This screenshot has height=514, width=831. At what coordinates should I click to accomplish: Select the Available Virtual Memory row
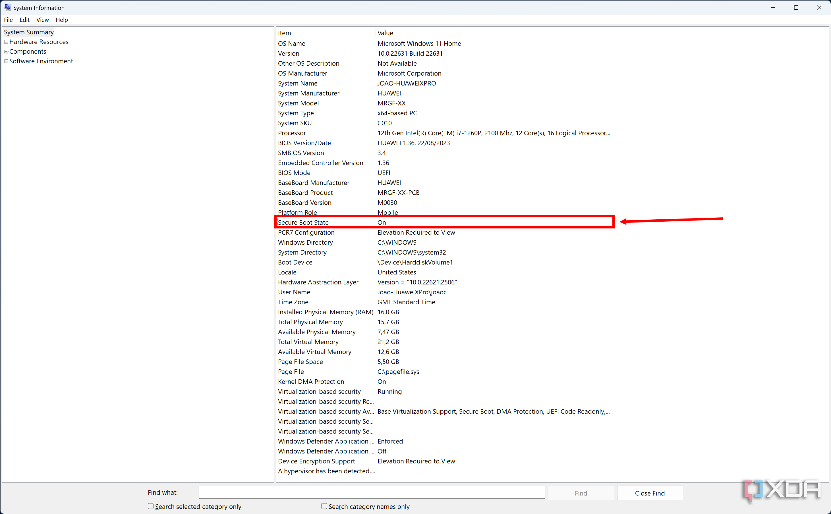tap(444, 352)
